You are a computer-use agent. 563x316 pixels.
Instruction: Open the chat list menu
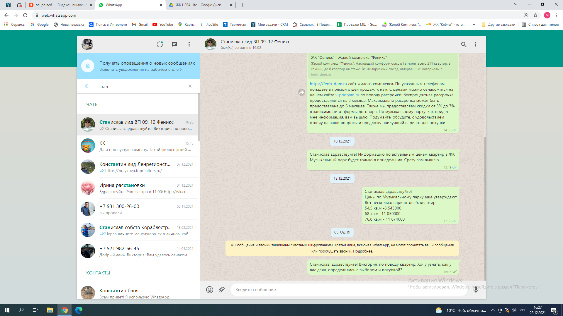click(189, 44)
